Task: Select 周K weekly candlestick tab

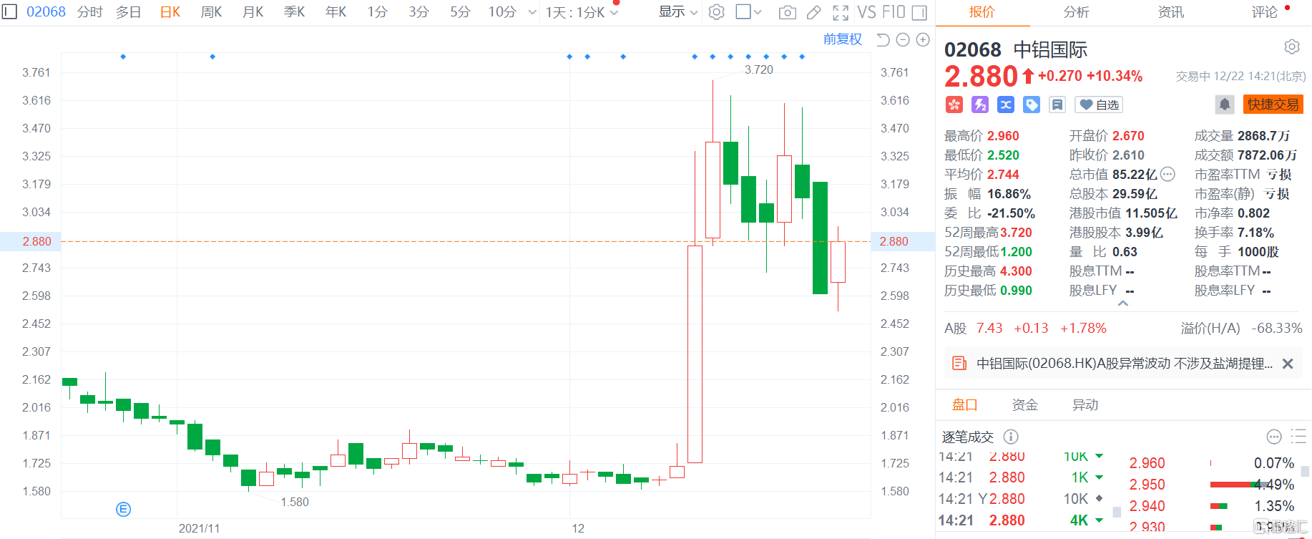Action: (211, 12)
